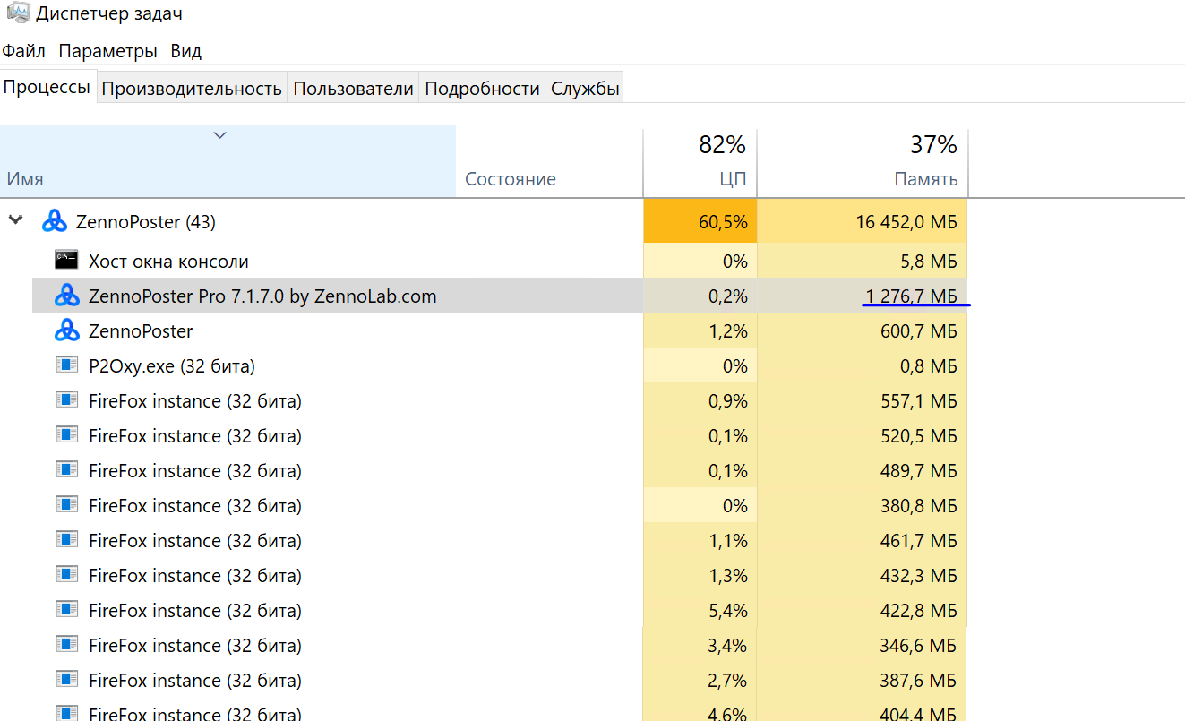Open the Вид menu
The height and width of the screenshot is (721, 1185).
185,51
